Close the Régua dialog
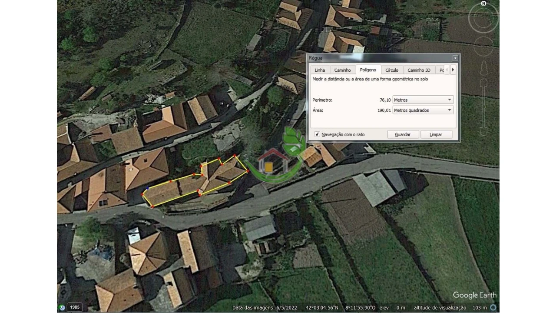The height and width of the screenshot is (313, 556). (455, 58)
